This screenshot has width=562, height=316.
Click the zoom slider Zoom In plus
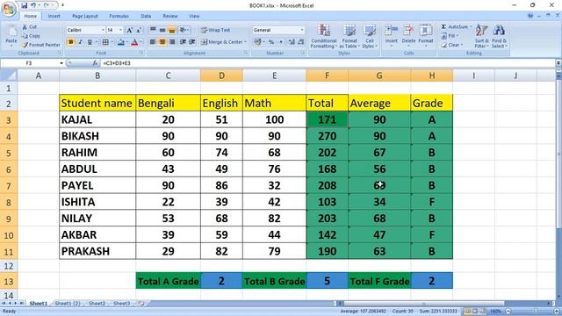pos(557,312)
